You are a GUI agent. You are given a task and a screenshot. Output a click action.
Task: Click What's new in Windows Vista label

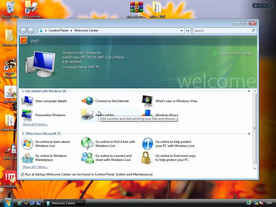click(x=176, y=101)
